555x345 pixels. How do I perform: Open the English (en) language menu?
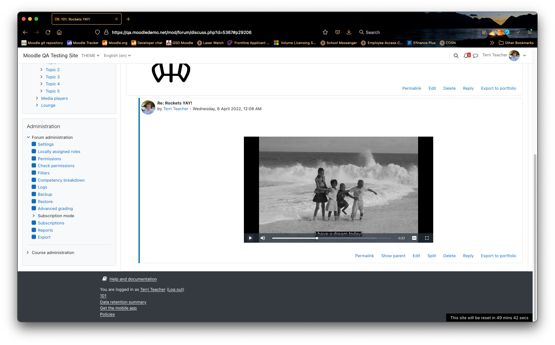click(x=117, y=55)
